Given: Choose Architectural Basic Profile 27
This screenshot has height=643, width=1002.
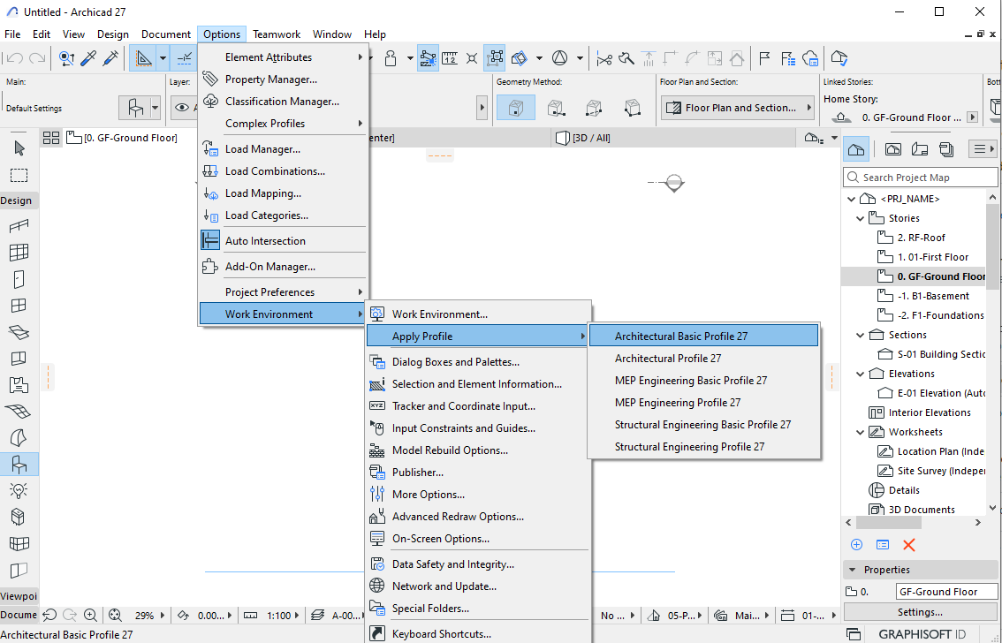Looking at the screenshot, I should pyautogui.click(x=703, y=336).
